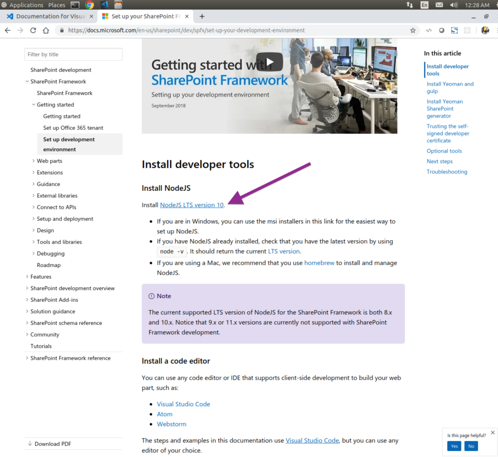Expand the Guidance node
Viewport: 498px width, 457px height.
click(34, 184)
